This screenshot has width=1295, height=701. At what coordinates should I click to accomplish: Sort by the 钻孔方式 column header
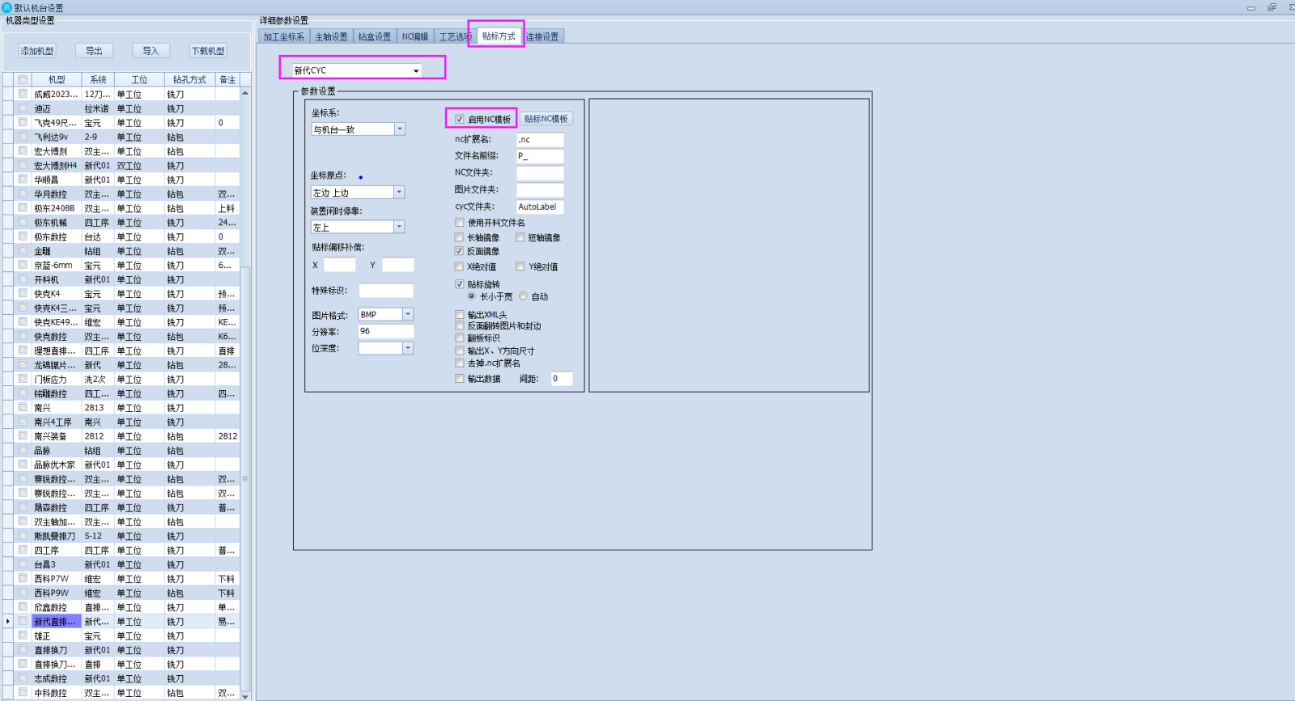click(x=189, y=79)
